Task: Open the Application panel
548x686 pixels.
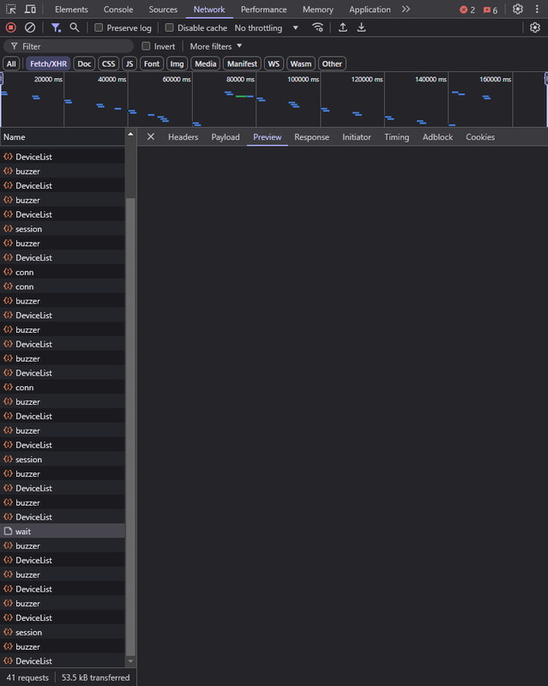Action: click(370, 9)
